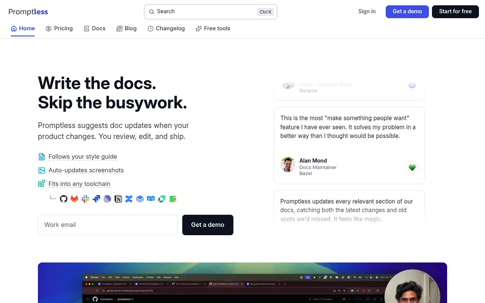The image size is (485, 303).
Task: Click the Start for free button
Action: coord(455,12)
